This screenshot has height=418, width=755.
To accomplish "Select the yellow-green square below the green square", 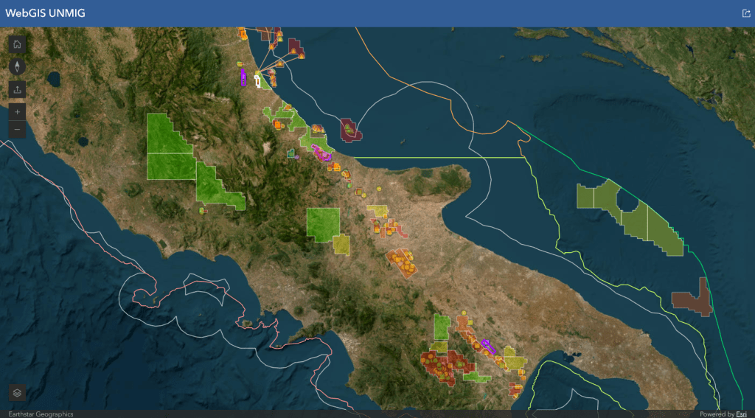I will coord(341,245).
